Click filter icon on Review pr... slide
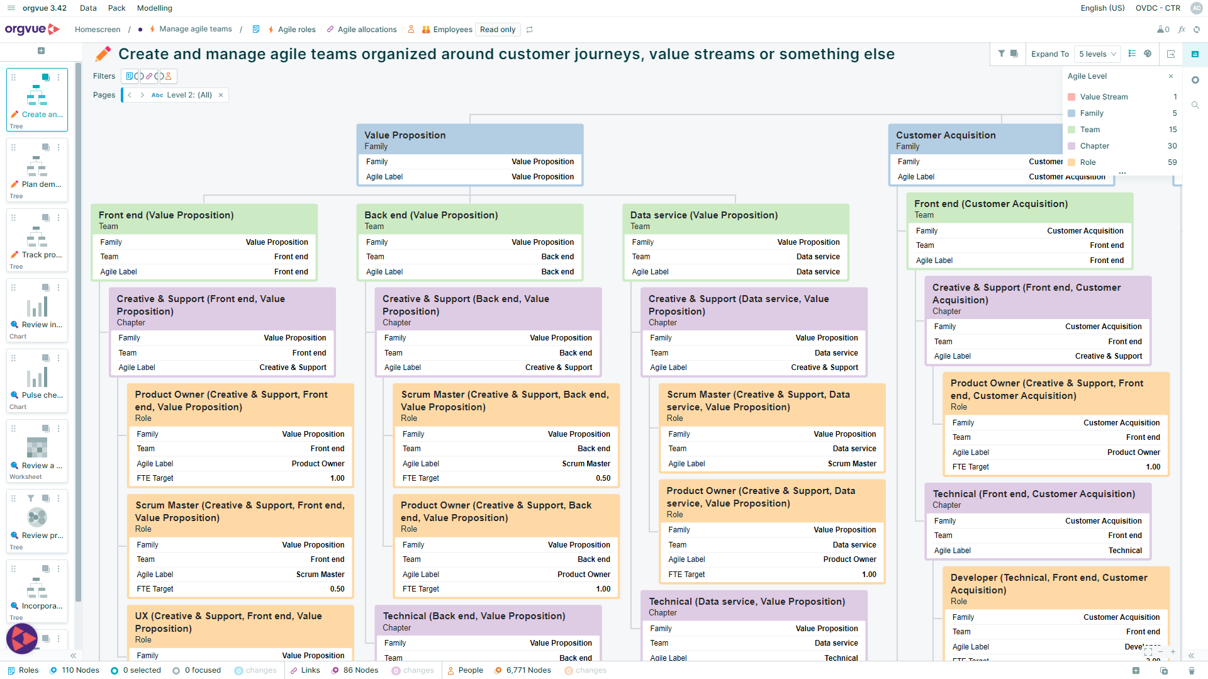The image size is (1208, 679). [x=31, y=498]
